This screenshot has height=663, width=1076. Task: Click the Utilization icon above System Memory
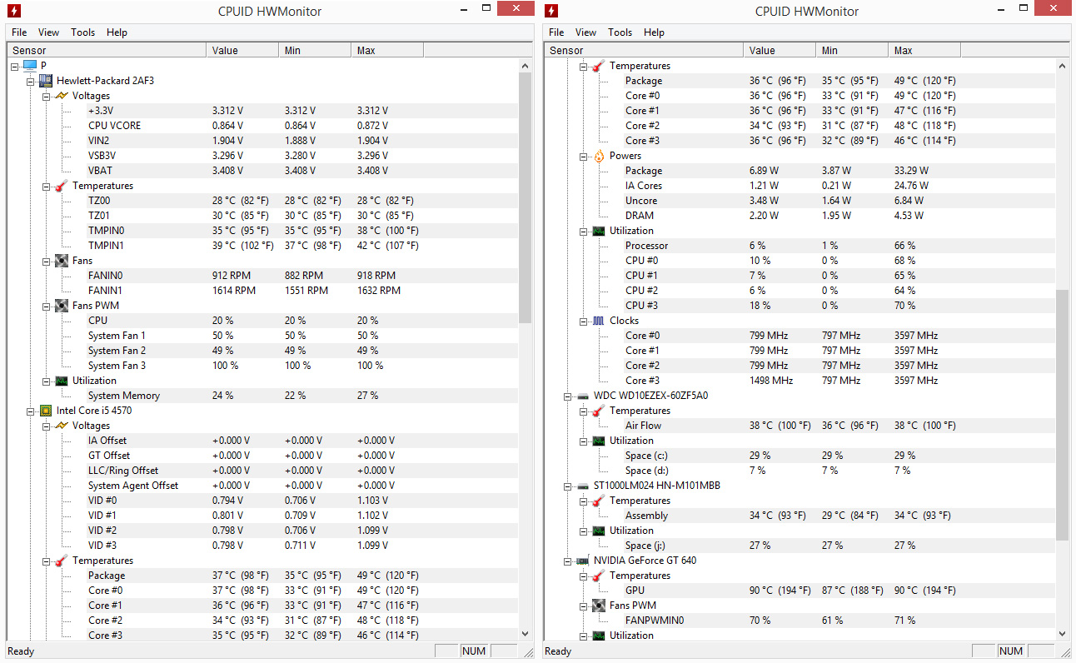(62, 380)
